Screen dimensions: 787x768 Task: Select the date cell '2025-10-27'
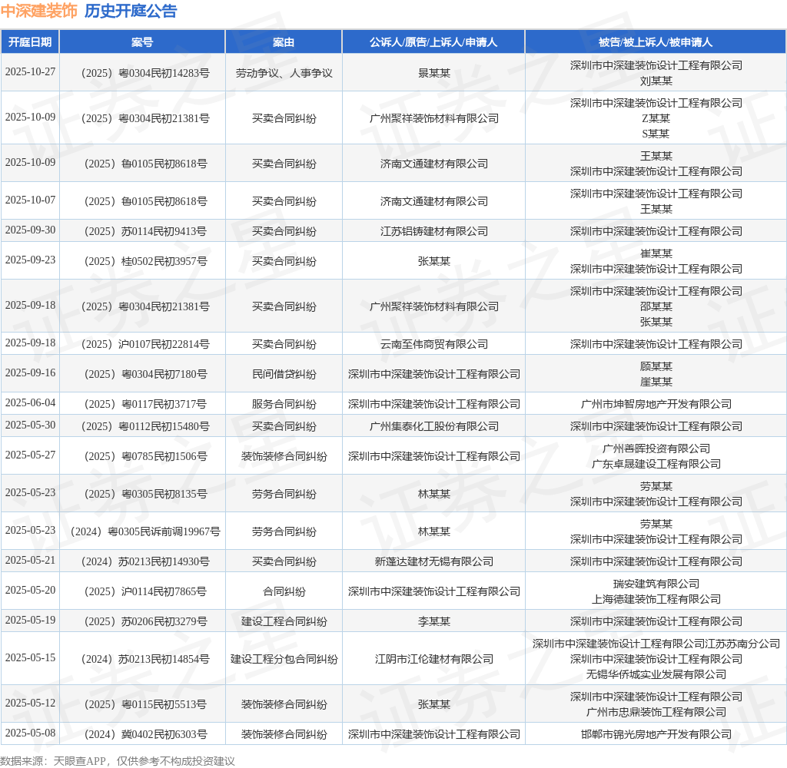point(30,71)
